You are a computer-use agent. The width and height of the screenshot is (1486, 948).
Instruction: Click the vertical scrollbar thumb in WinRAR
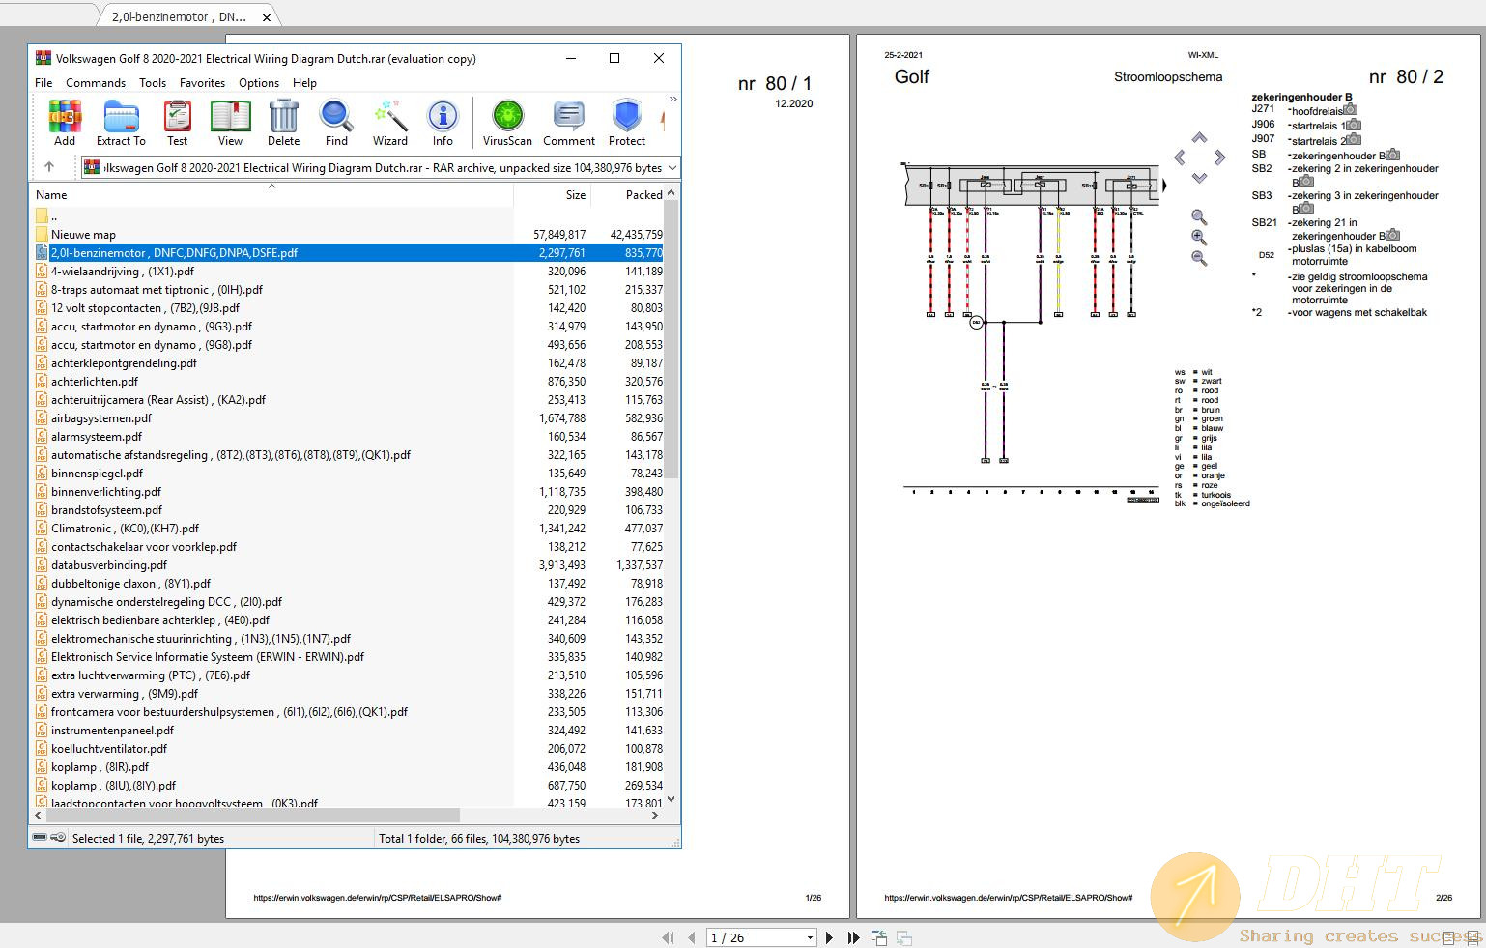(672, 339)
